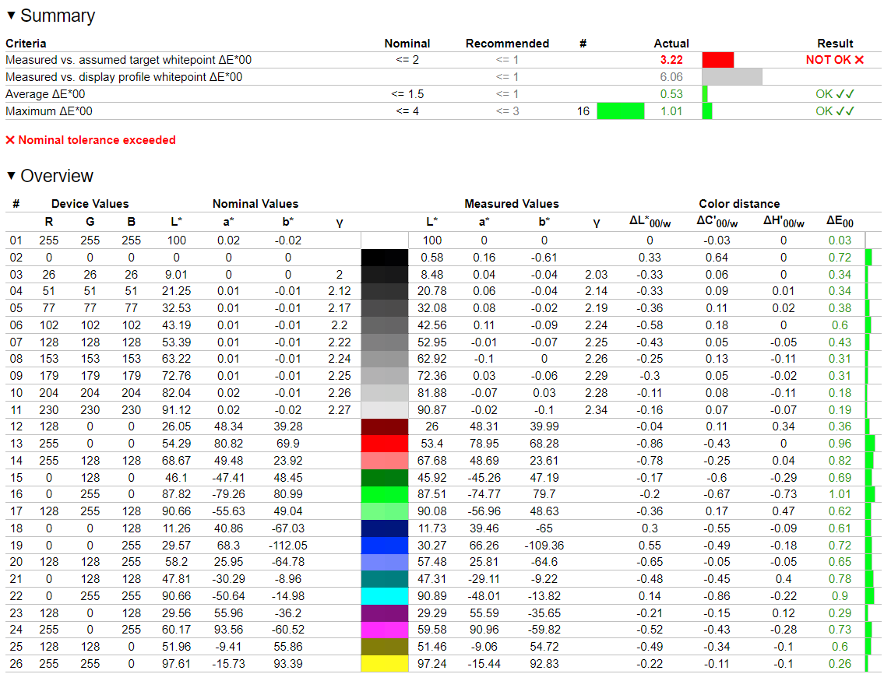Click the 'Criteria' column header

pos(26,43)
